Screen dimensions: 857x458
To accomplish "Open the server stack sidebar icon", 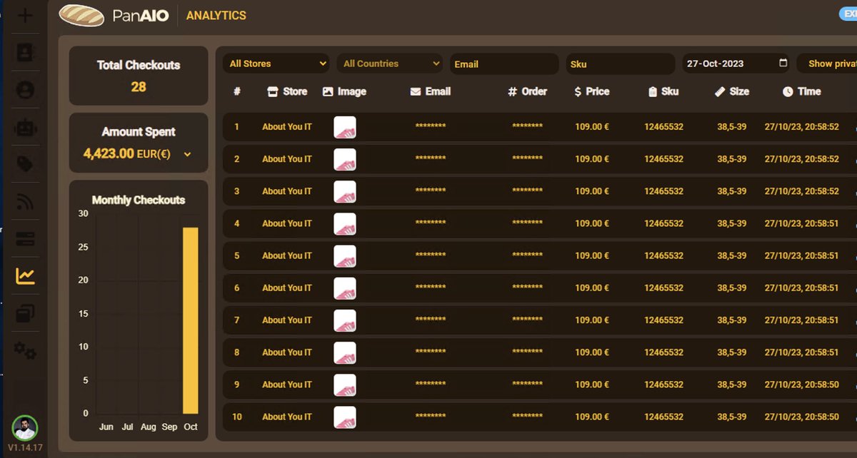I will coord(25,239).
